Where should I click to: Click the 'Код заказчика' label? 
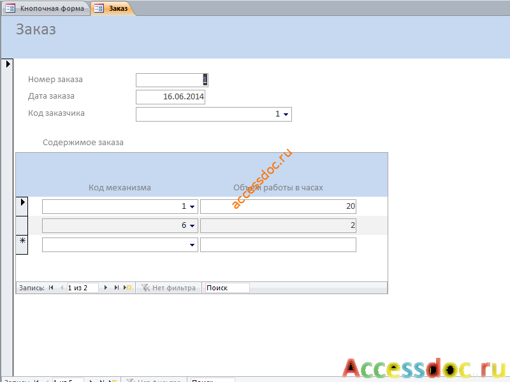[x=56, y=113]
